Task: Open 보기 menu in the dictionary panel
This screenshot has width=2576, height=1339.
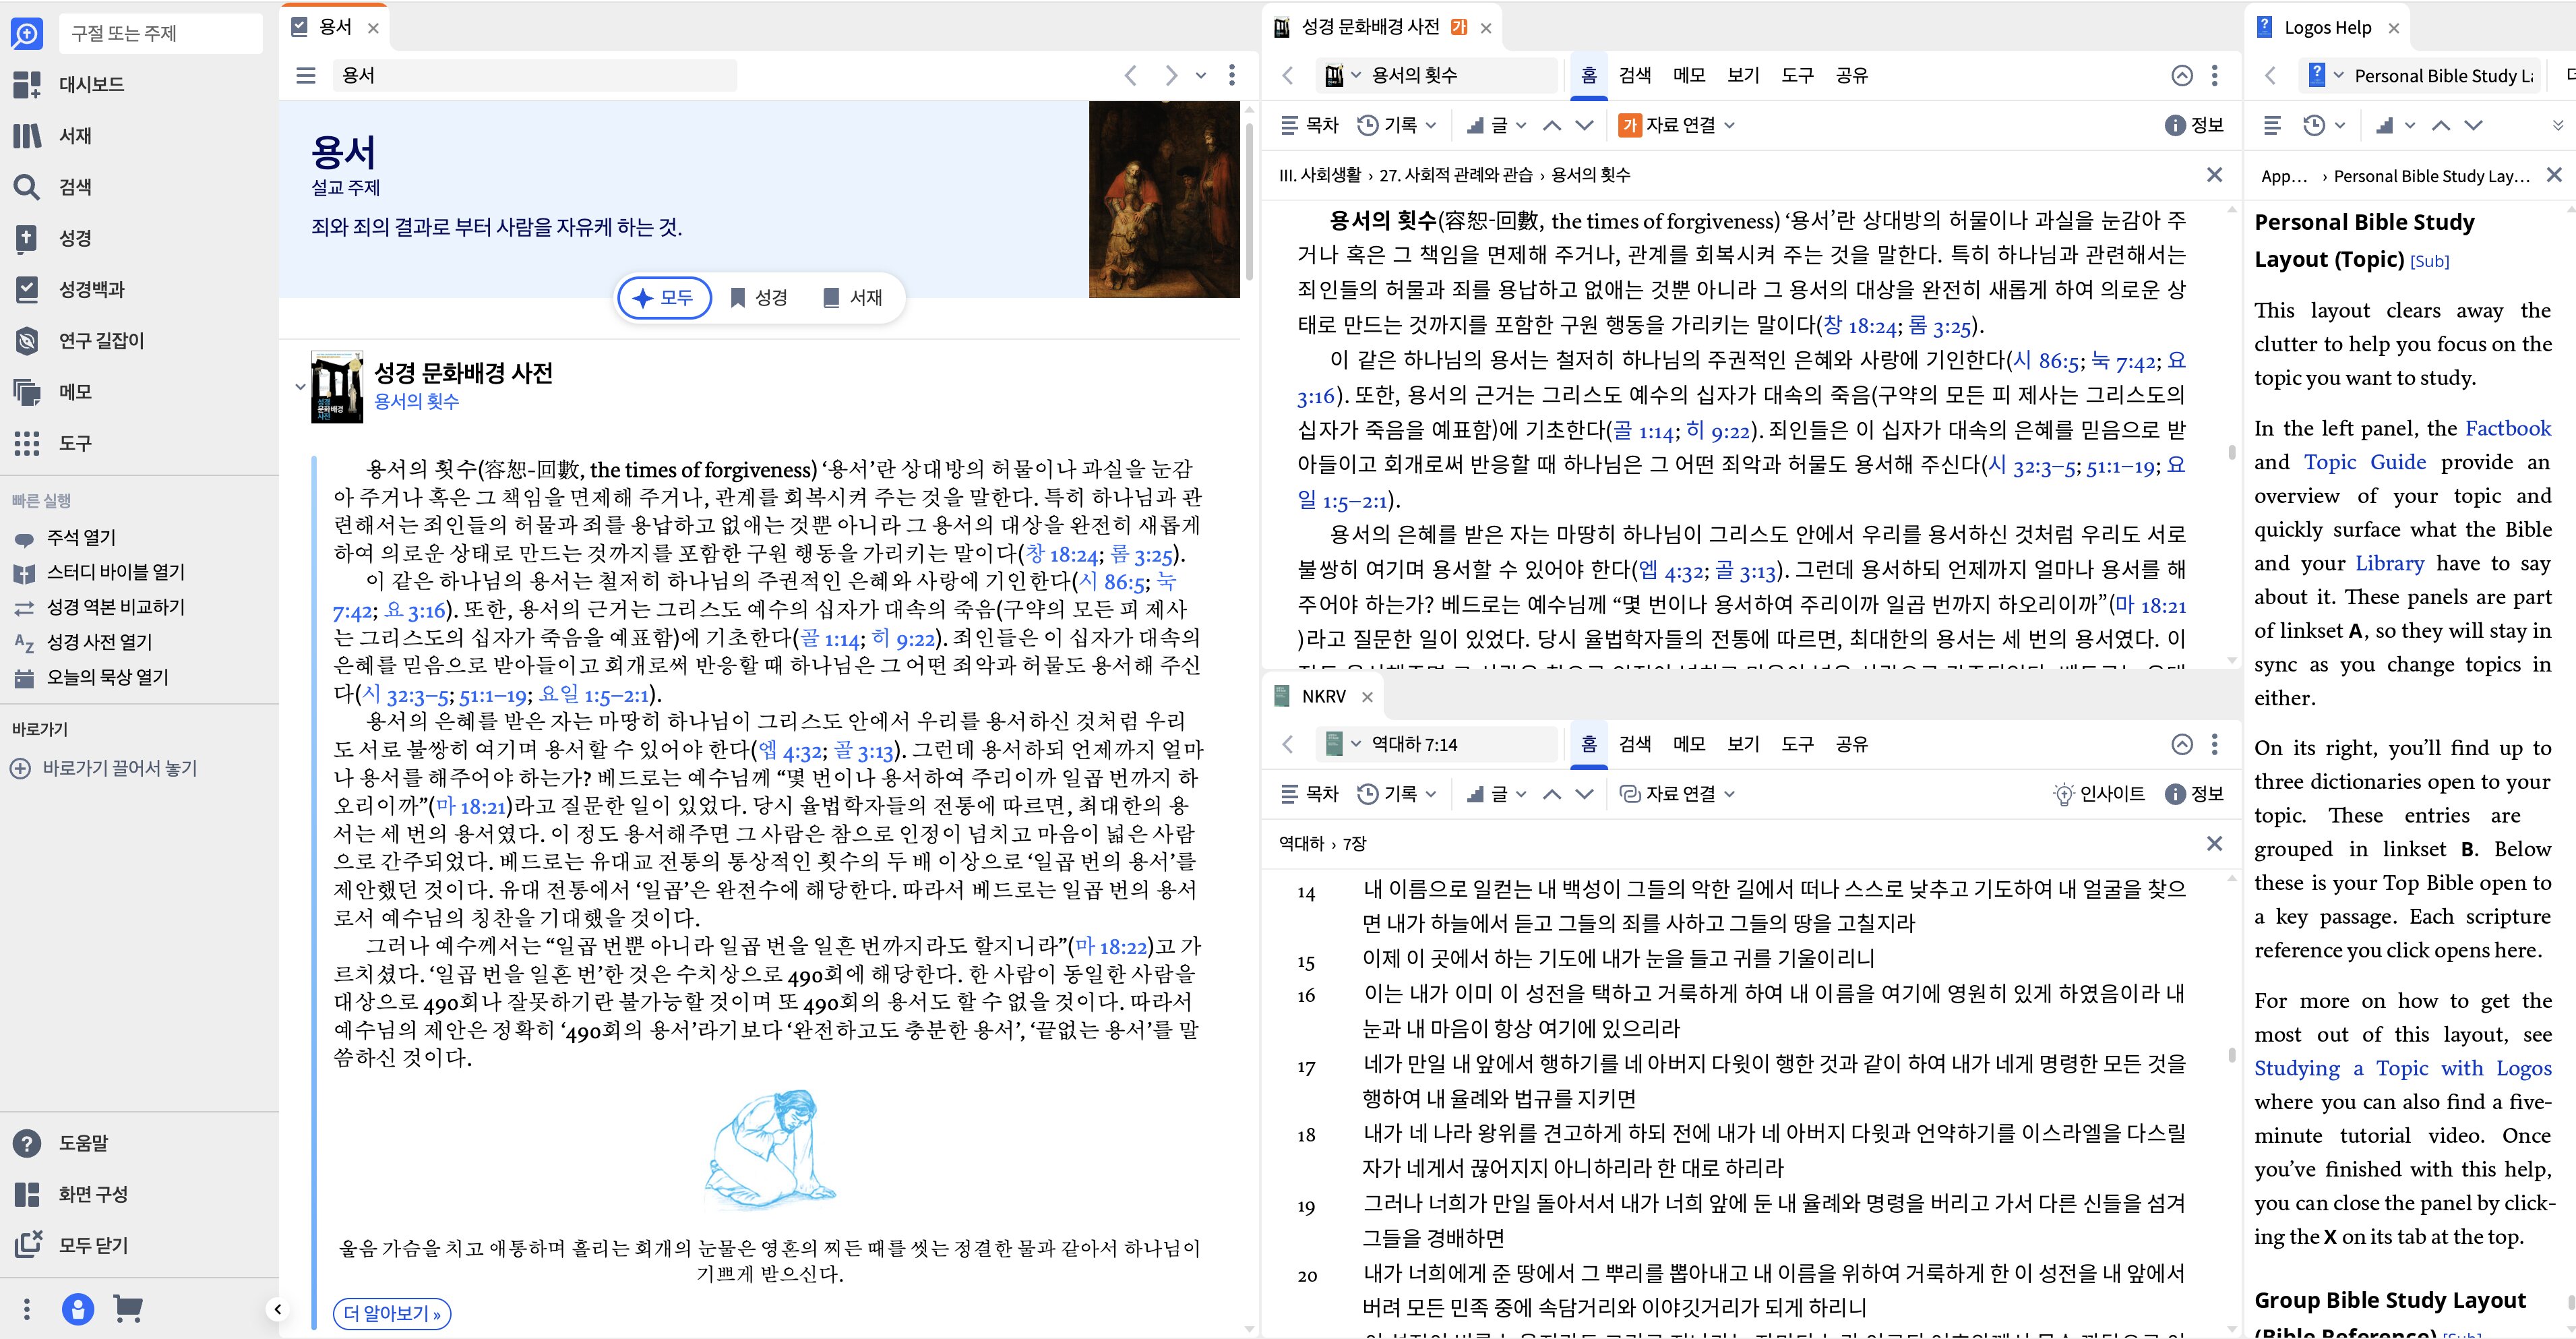Action: 1743,75
